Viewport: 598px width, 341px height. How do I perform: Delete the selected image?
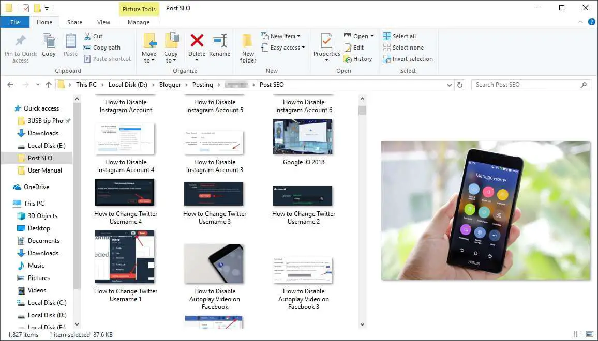coord(197,47)
